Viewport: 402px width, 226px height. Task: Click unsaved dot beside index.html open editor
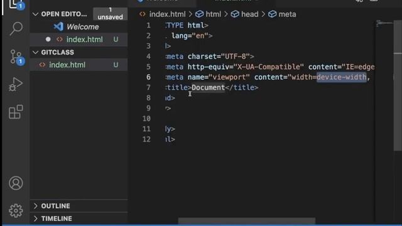click(48, 39)
